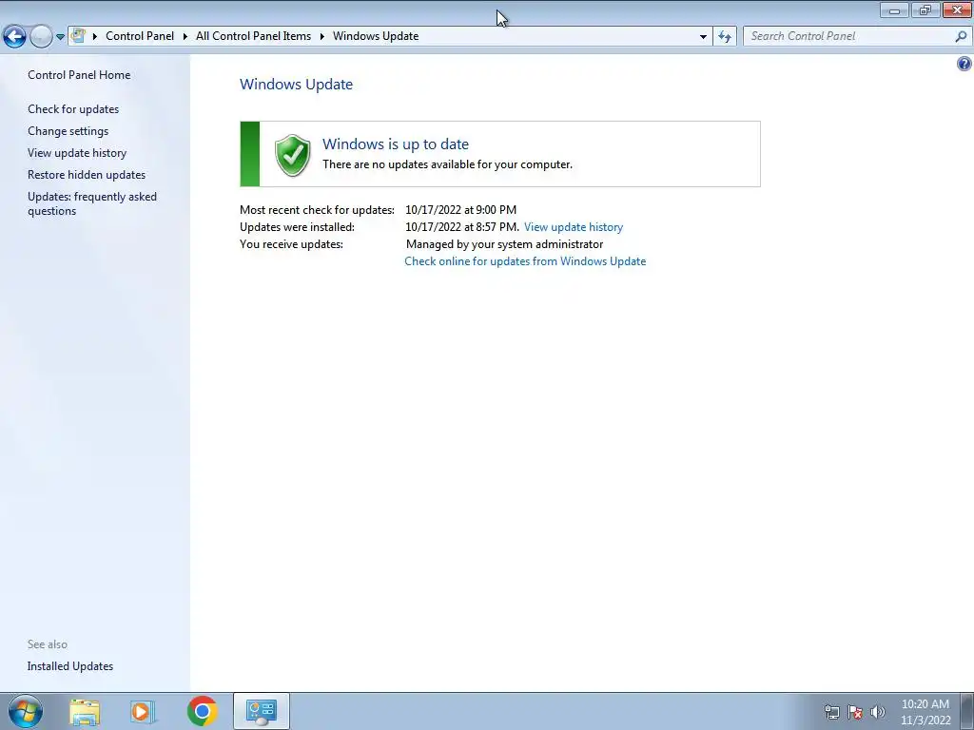Click Show desktop button at taskbar end
Screen dimensions: 974x730
[x=967, y=711]
